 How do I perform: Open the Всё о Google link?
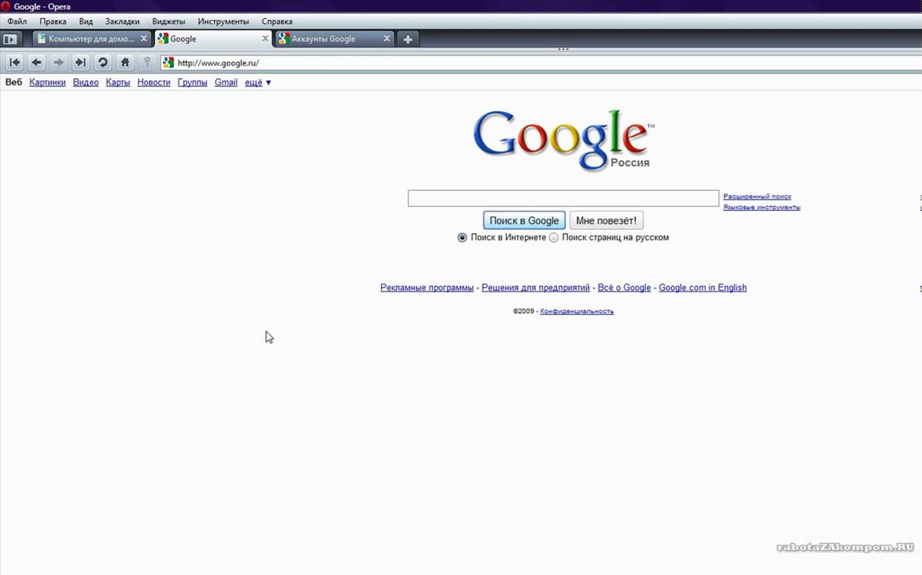tap(624, 287)
